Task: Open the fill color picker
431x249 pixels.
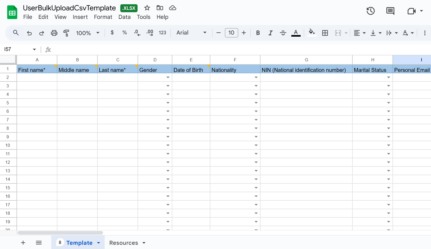Action: tap(312, 33)
